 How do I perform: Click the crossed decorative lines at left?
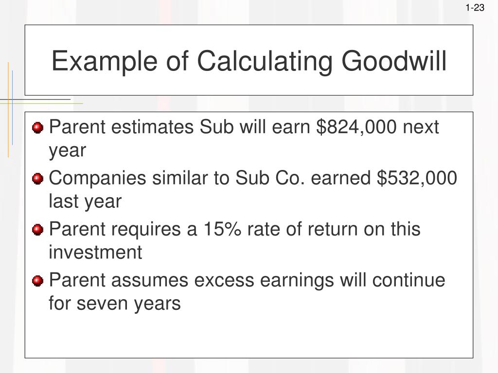(11, 102)
